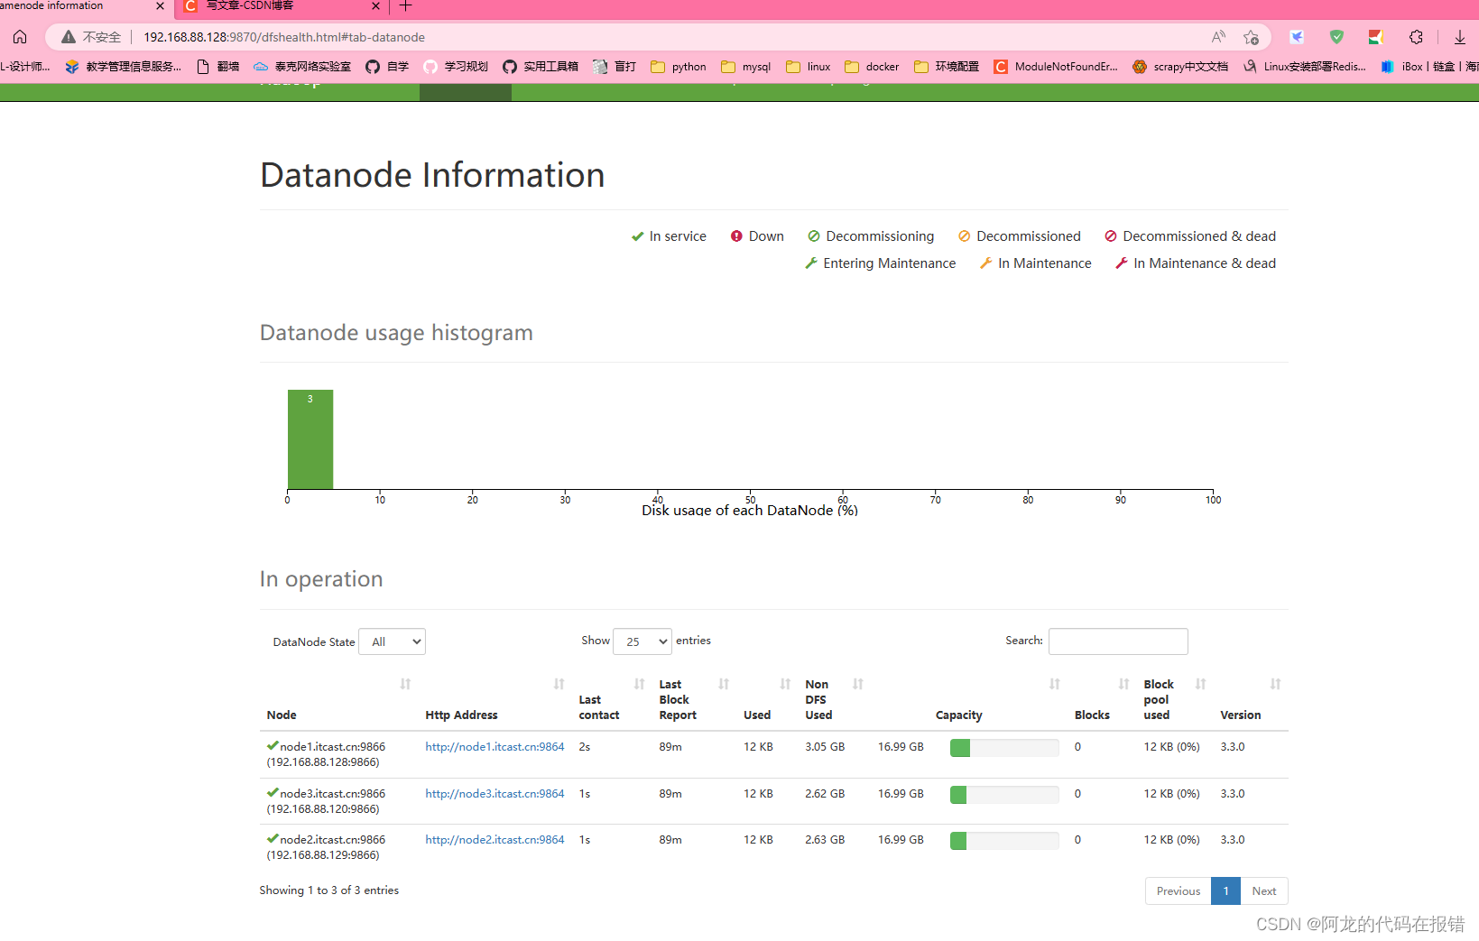Click the read aloud icon in address bar
Viewport: 1479px width, 941px height.
(x=1218, y=37)
